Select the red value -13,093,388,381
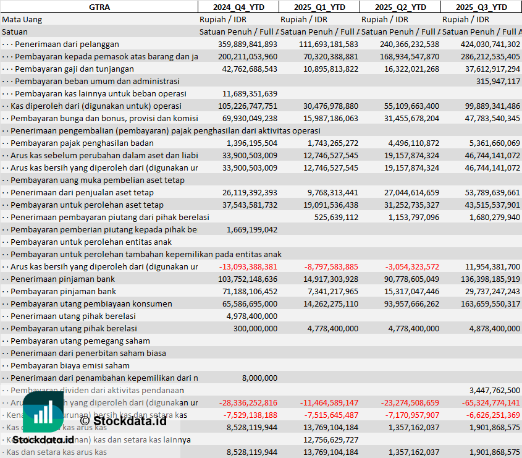This screenshot has height=458, width=522. point(248,266)
